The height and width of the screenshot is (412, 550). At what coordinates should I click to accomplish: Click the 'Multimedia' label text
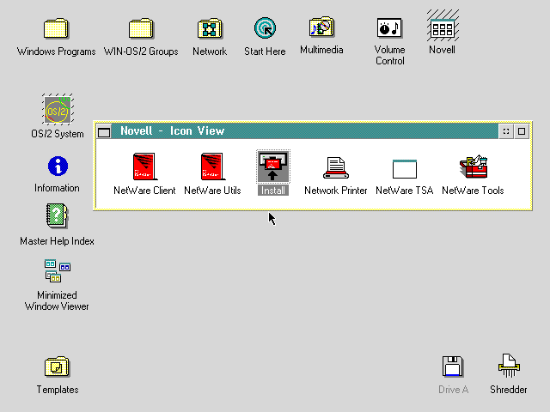click(321, 50)
